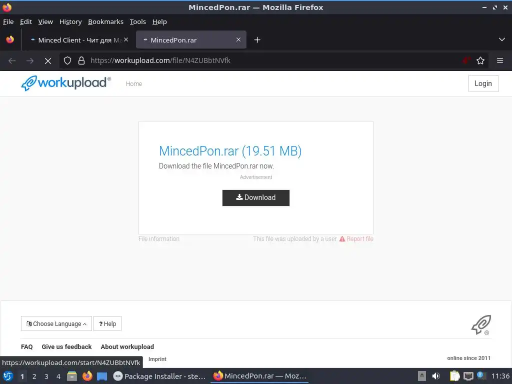Bookmark this page with the star icon
This screenshot has width=512, height=384.
pyautogui.click(x=480, y=60)
